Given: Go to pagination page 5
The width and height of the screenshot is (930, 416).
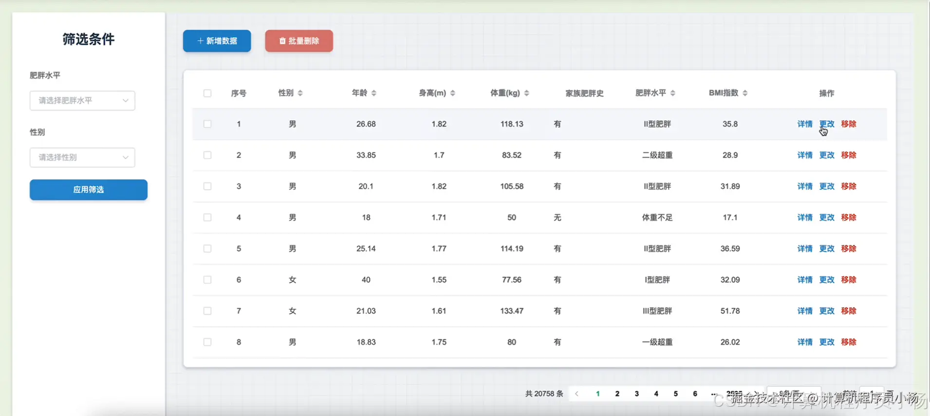Looking at the screenshot, I should click(676, 394).
